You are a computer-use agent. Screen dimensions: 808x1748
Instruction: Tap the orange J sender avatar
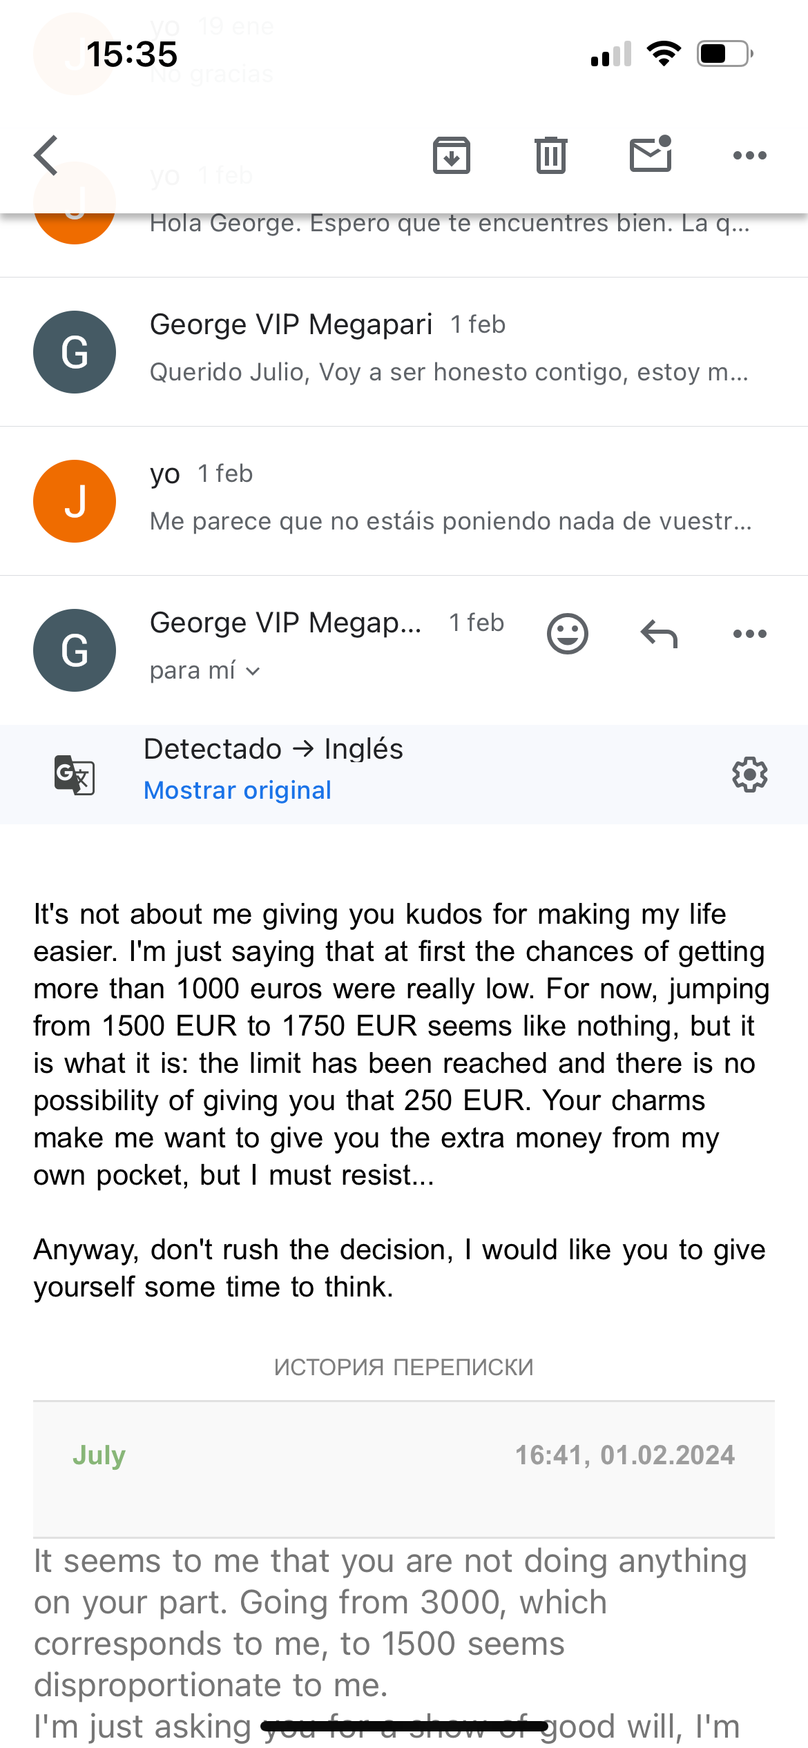[75, 501]
